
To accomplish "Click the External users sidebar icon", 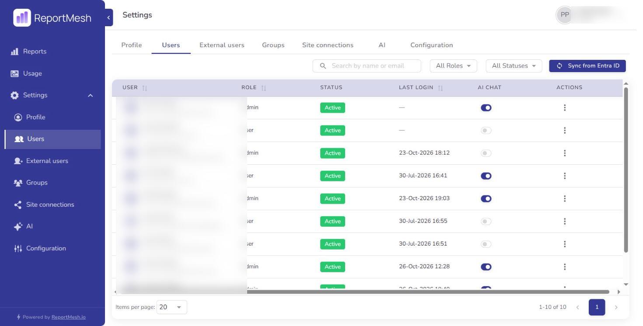I will coord(18,161).
